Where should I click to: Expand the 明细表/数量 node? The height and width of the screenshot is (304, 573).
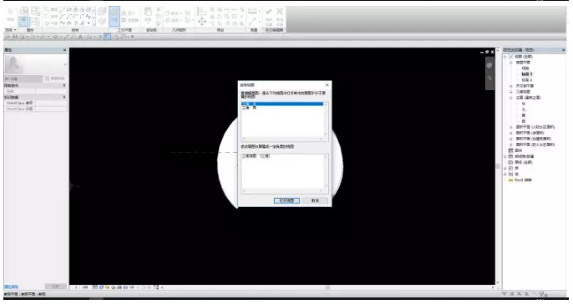pos(505,156)
